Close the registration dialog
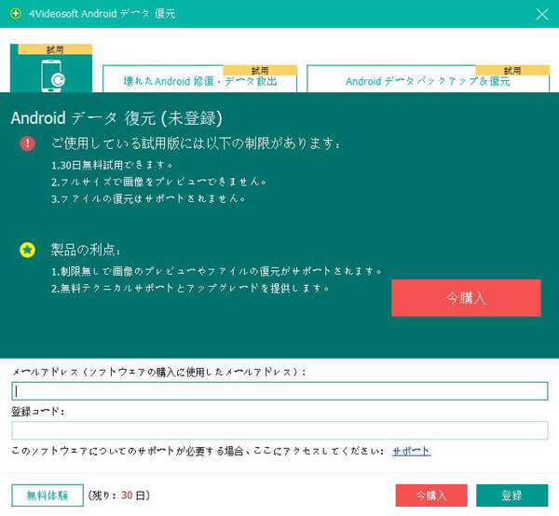 (x=542, y=14)
